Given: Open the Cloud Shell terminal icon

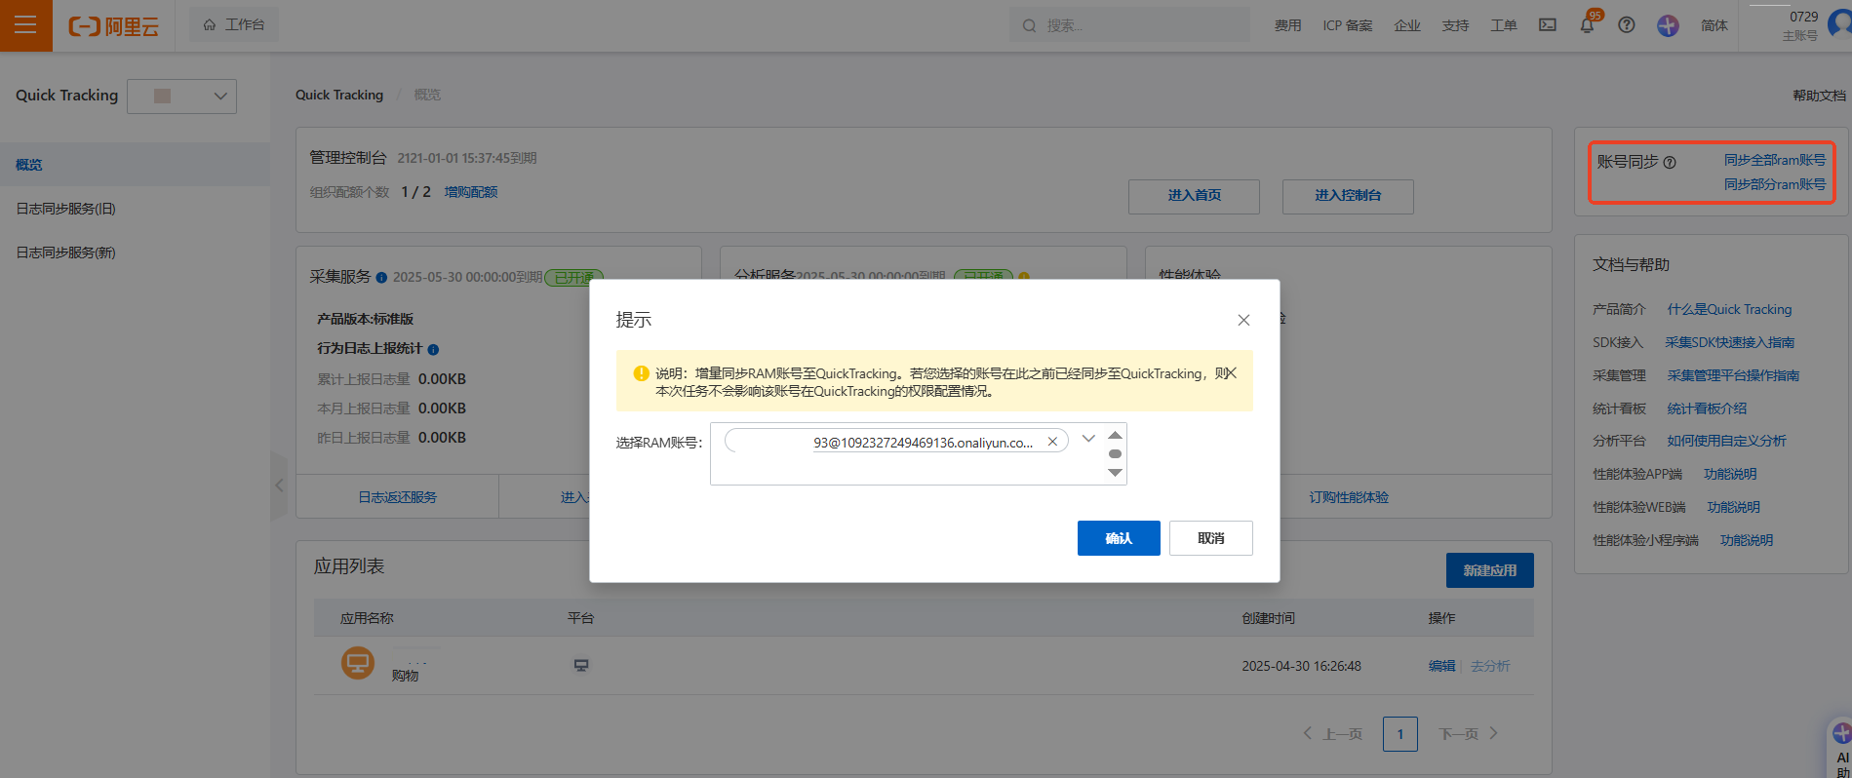Looking at the screenshot, I should pyautogui.click(x=1548, y=25).
